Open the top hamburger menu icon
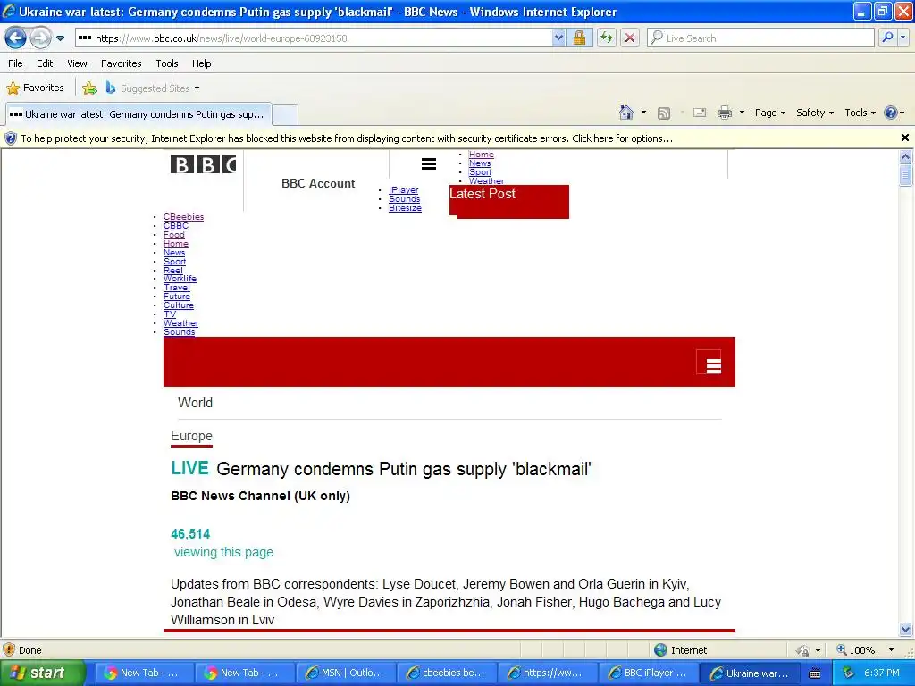The width and height of the screenshot is (915, 686). point(429,164)
